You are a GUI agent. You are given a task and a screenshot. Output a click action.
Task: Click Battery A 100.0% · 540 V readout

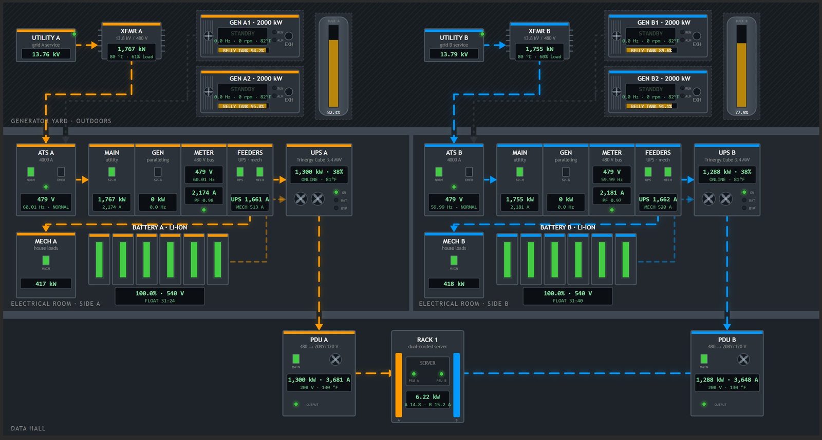tap(160, 296)
